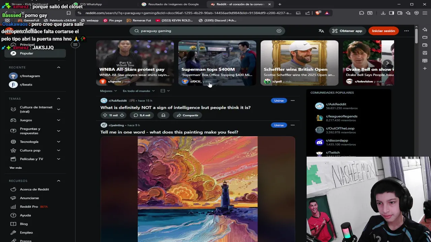Open Acerca de Reddit link
Viewport: 431px width, 242px height.
(34, 189)
